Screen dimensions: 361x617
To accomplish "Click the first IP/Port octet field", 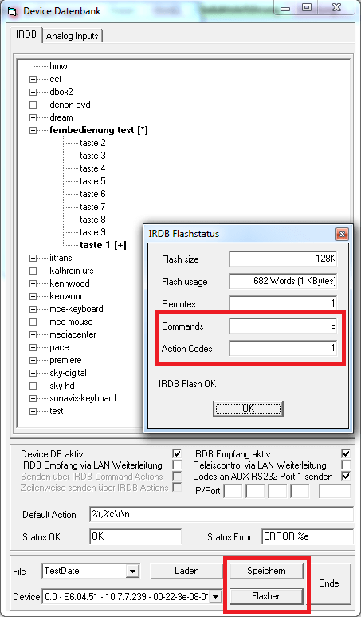I will pyautogui.click(x=233, y=491).
